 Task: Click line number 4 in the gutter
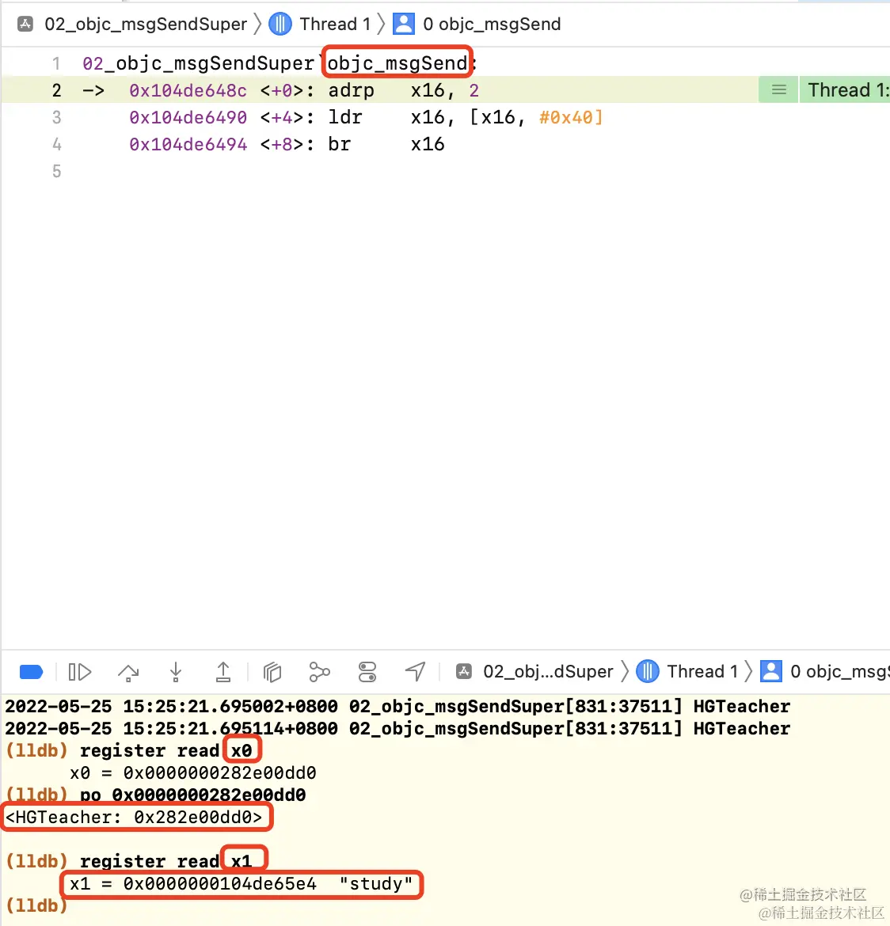coord(57,145)
